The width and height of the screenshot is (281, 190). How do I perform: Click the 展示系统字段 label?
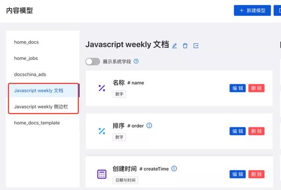117,62
